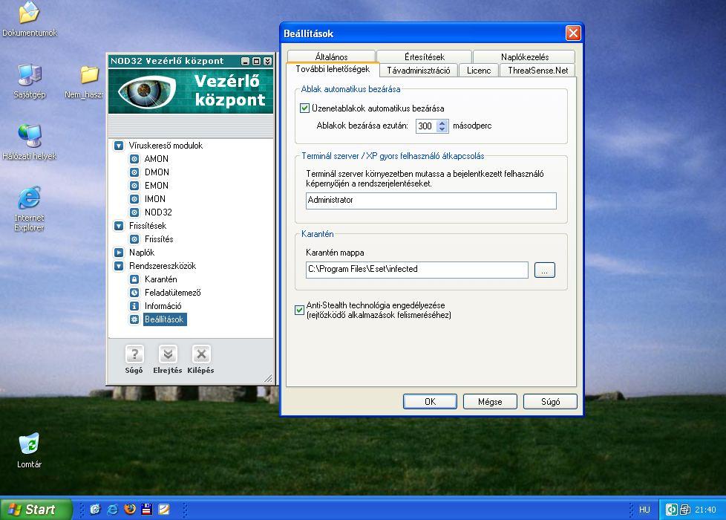The width and height of the screenshot is (726, 520).
Task: Click the Feladatütemező clock icon
Action: 134,293
